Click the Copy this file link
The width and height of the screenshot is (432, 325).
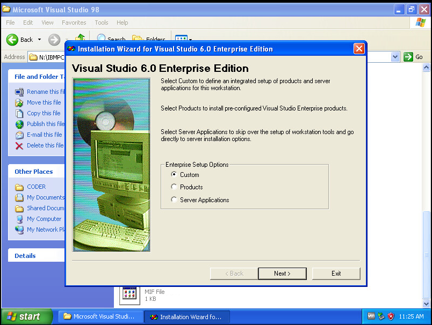coord(44,113)
